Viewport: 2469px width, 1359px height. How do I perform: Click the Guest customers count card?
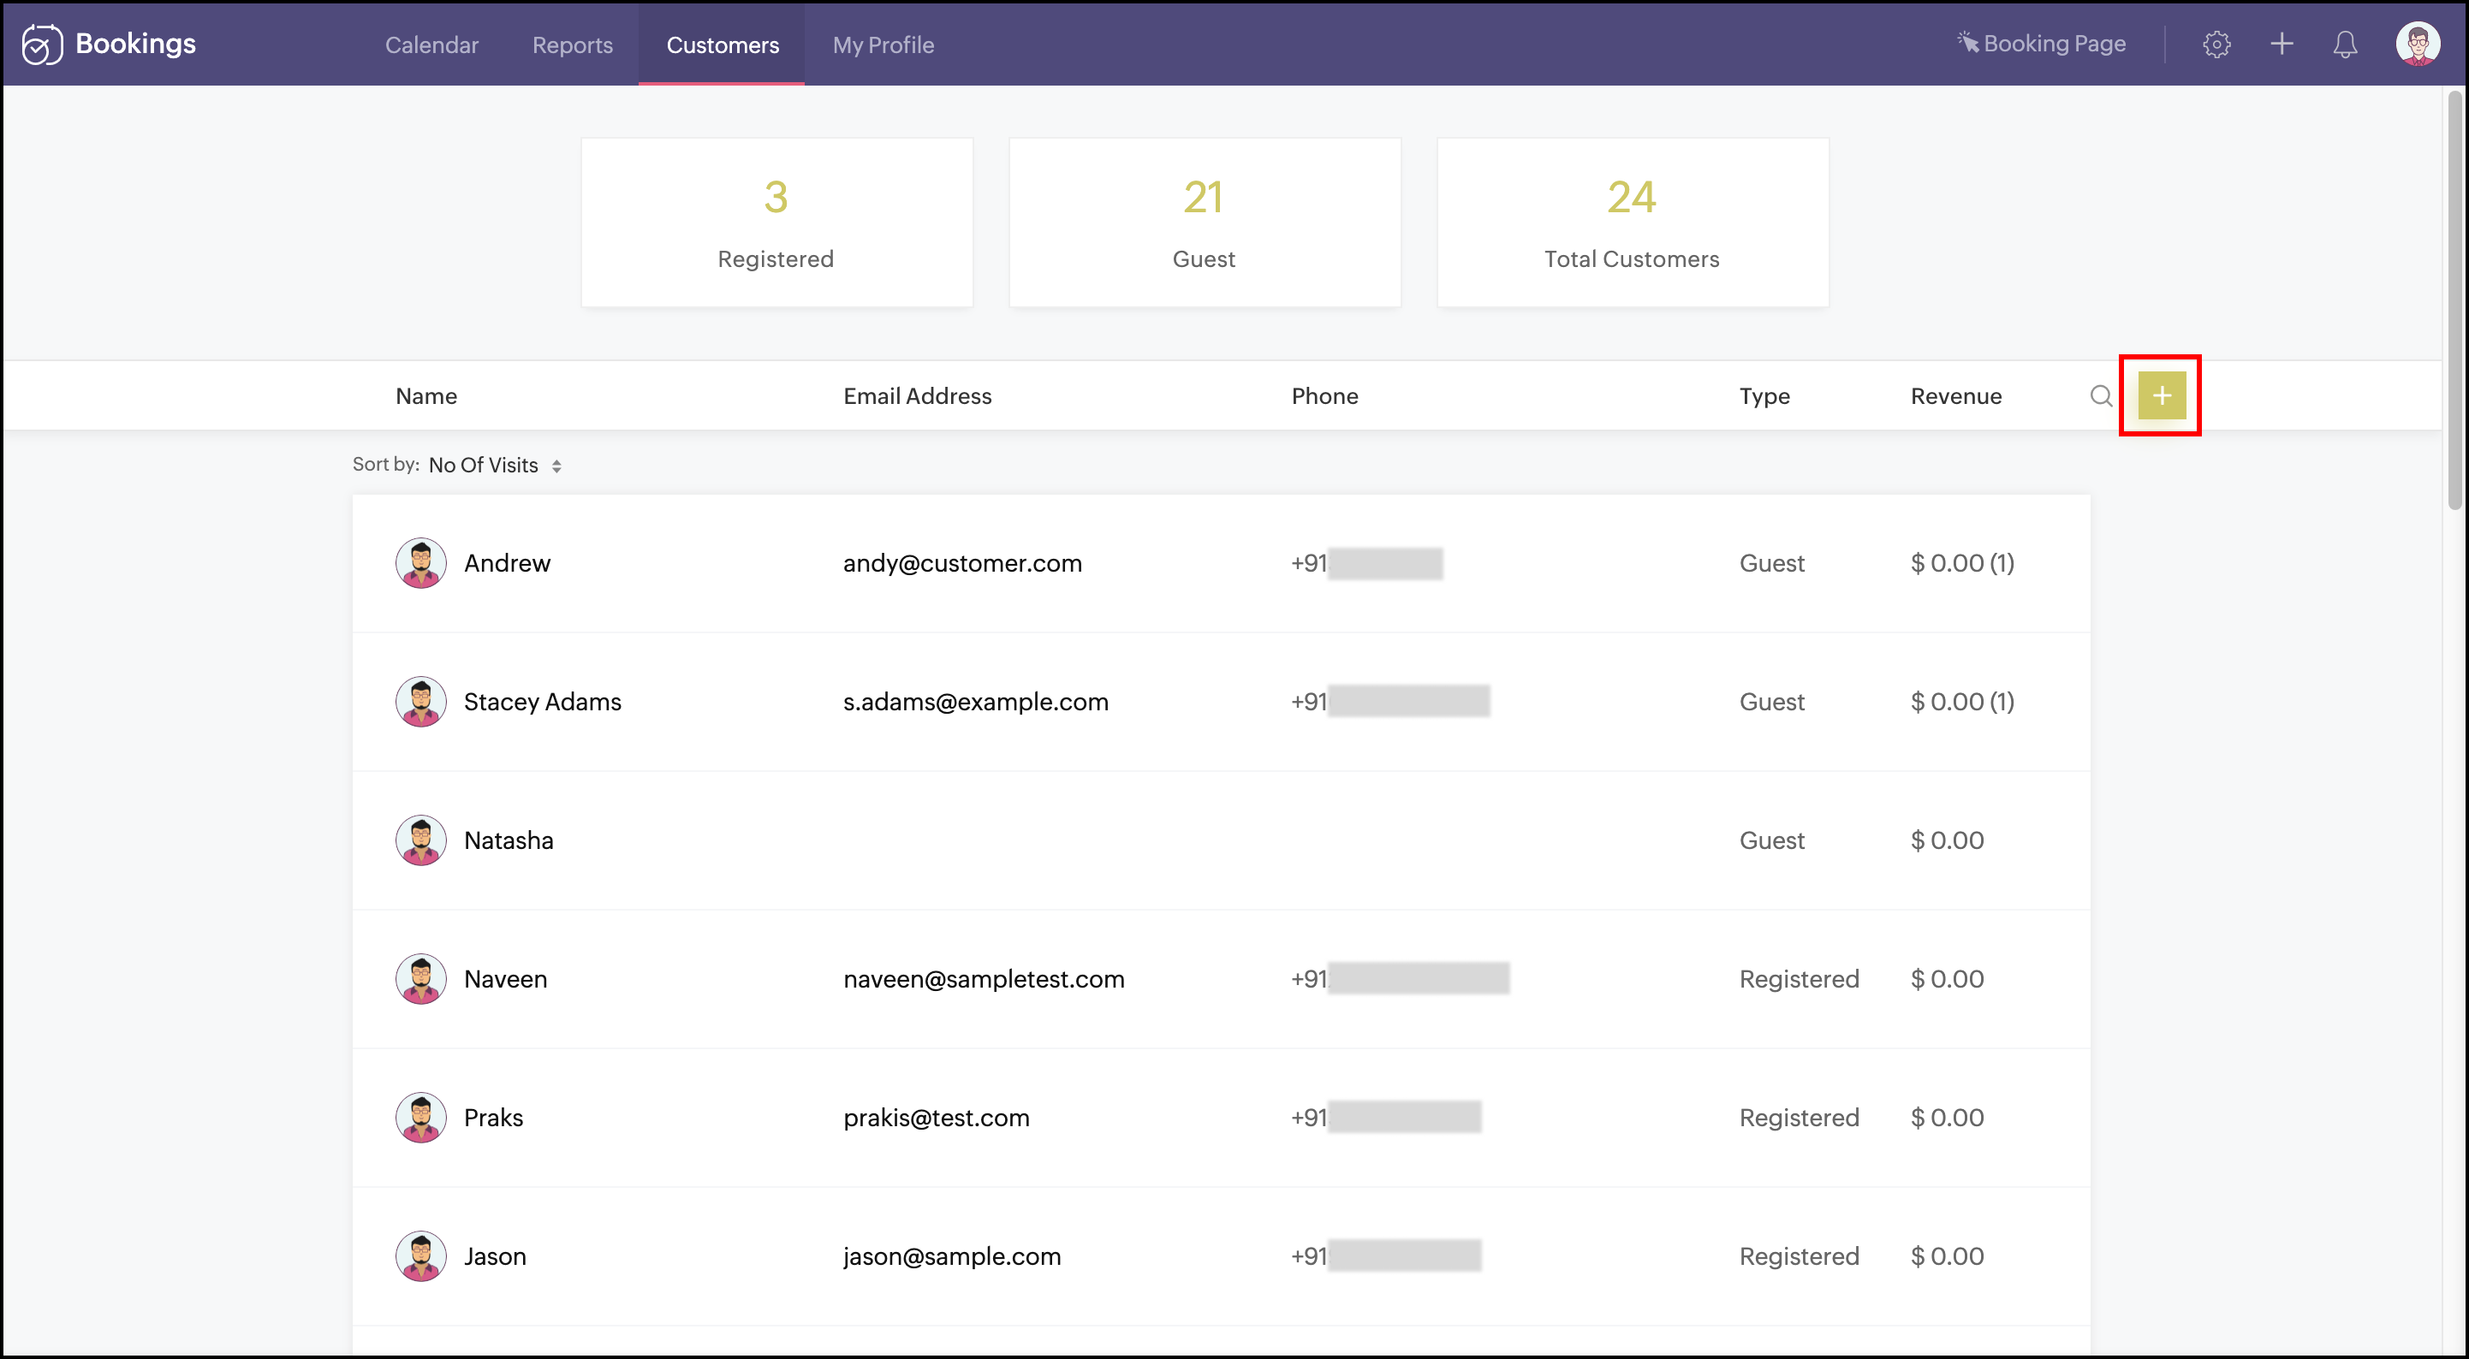pos(1204,223)
